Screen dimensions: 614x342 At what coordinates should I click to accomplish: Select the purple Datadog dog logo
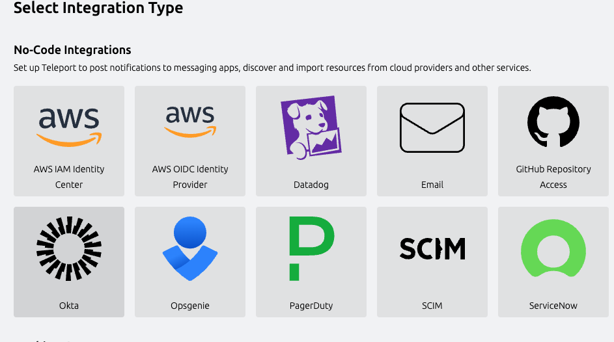311,127
